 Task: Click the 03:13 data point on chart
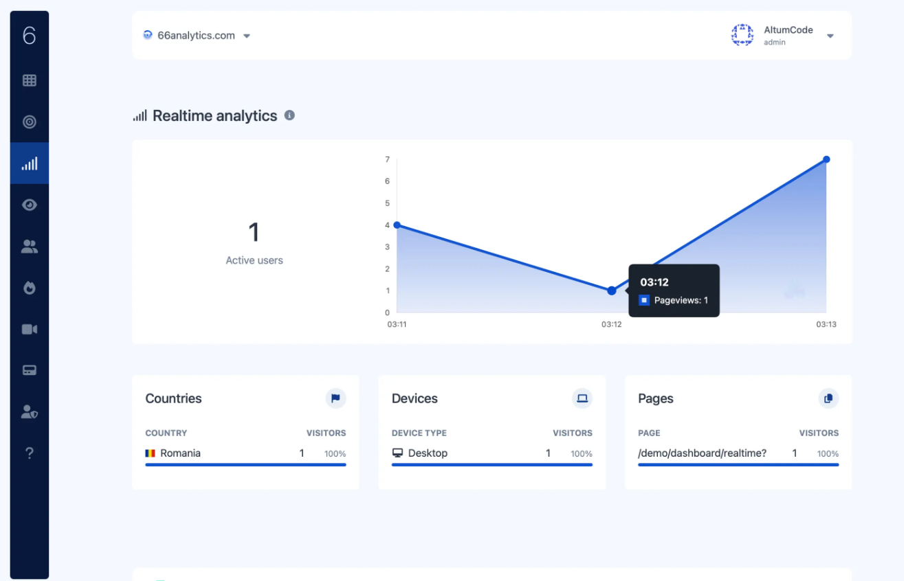(826, 159)
